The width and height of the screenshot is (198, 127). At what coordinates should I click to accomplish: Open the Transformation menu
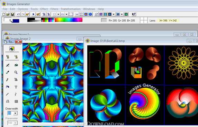pos(71,9)
